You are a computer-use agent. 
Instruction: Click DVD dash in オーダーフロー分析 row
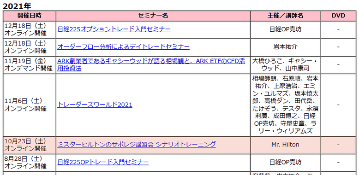338,47
